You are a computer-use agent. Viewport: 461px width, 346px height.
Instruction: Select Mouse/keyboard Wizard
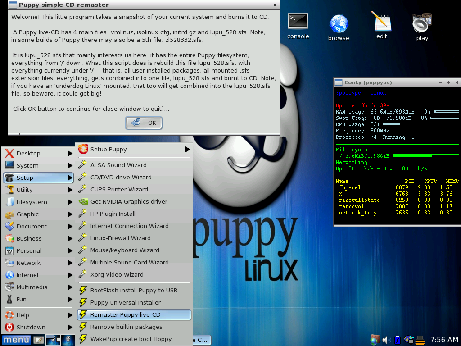(134, 250)
